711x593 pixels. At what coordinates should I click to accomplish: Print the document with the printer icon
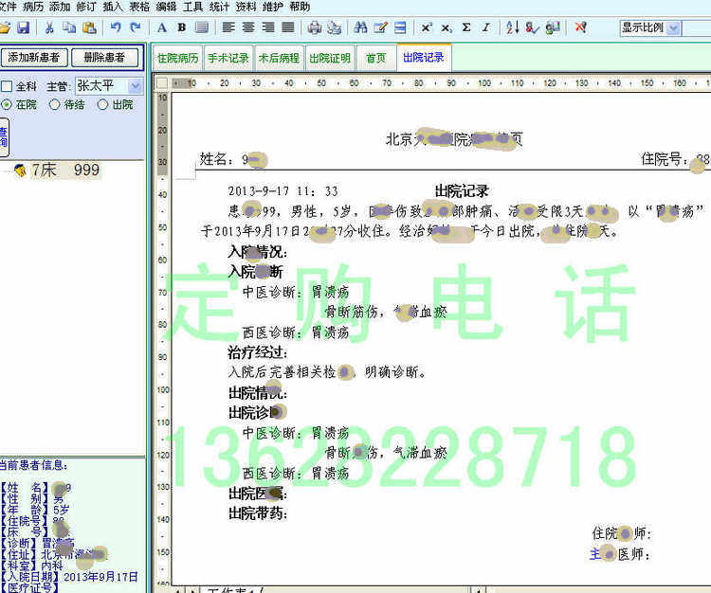tap(314, 27)
